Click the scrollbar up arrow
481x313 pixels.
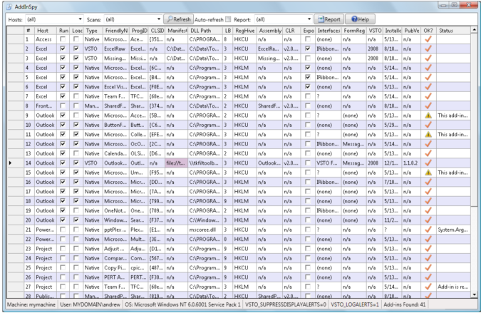[x=474, y=30]
